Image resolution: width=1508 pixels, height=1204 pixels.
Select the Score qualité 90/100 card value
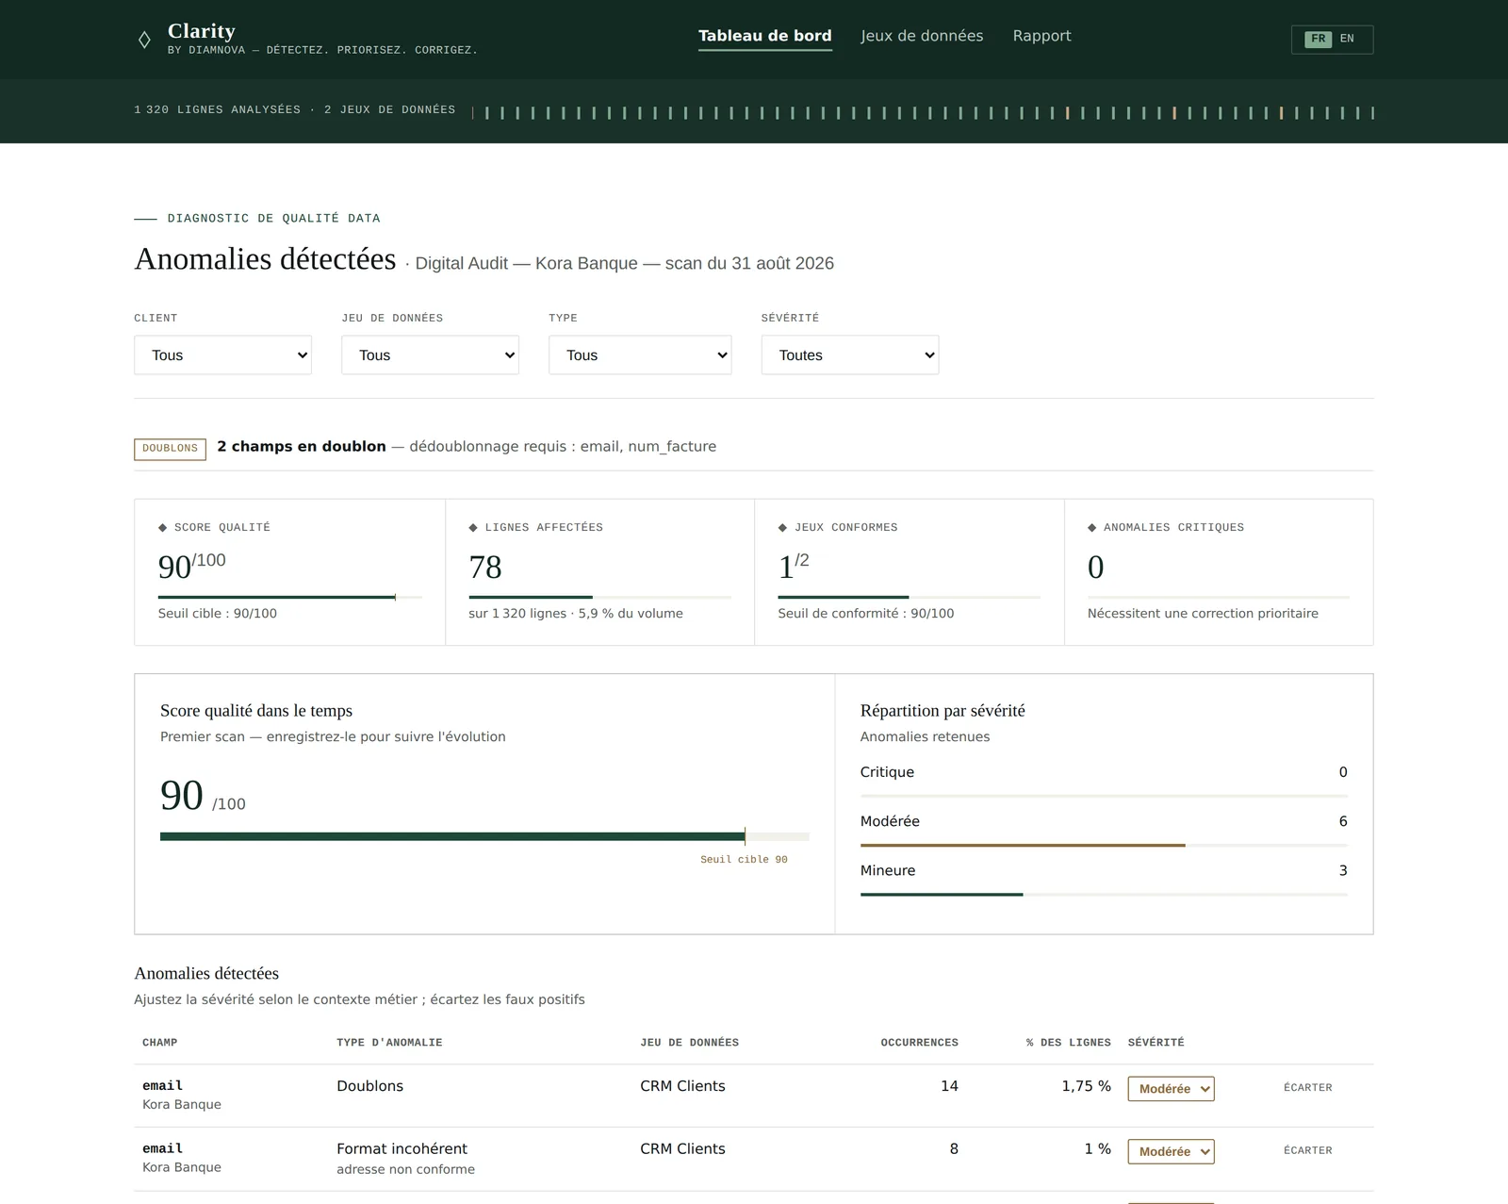pyautogui.click(x=192, y=566)
